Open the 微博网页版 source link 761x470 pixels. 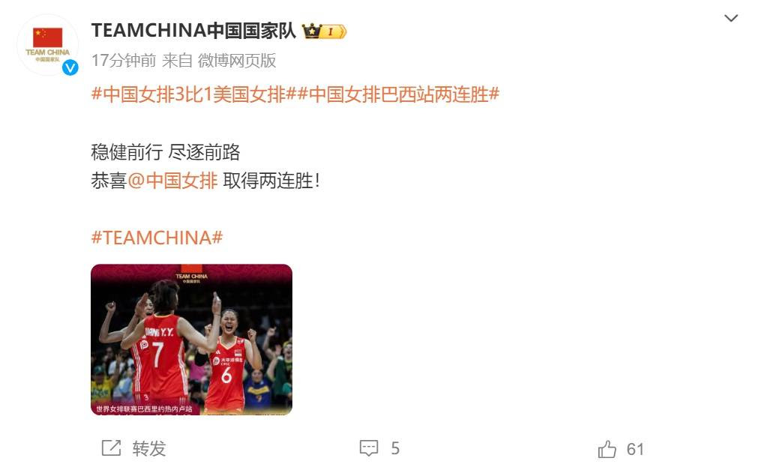(237, 61)
